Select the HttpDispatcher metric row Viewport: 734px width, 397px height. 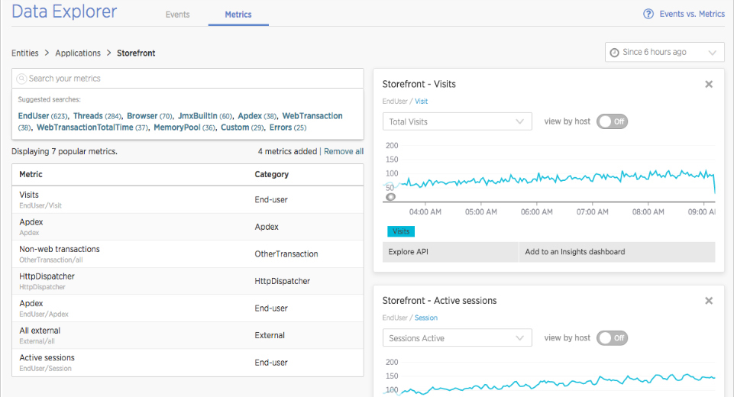(x=188, y=282)
